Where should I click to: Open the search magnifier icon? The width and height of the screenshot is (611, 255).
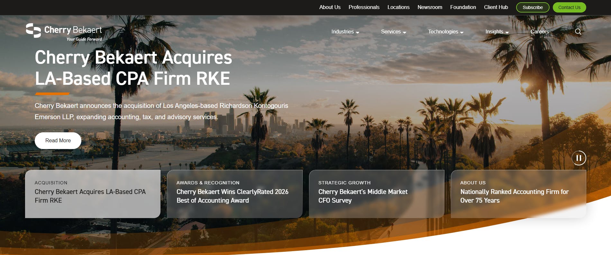click(578, 31)
